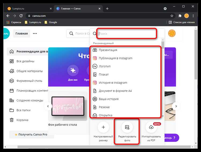Click the horizontal scrollbar at the bottom
201x152 pixels.
pyautogui.click(x=104, y=147)
